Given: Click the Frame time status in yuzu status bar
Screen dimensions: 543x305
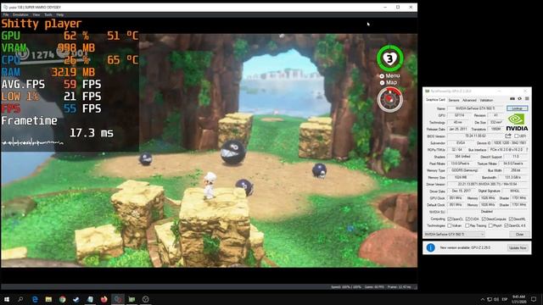Looking at the screenshot, I should pos(400,287).
